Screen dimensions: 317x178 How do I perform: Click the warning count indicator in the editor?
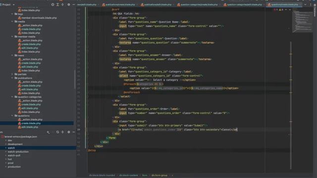click(x=281, y=9)
